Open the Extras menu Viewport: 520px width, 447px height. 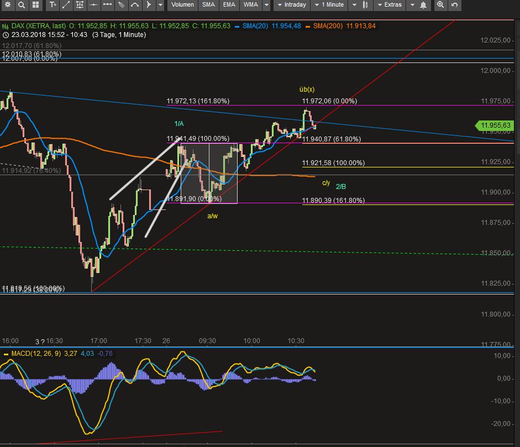390,4
